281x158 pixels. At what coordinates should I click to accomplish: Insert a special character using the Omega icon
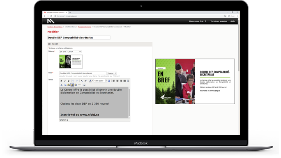pos(109,81)
